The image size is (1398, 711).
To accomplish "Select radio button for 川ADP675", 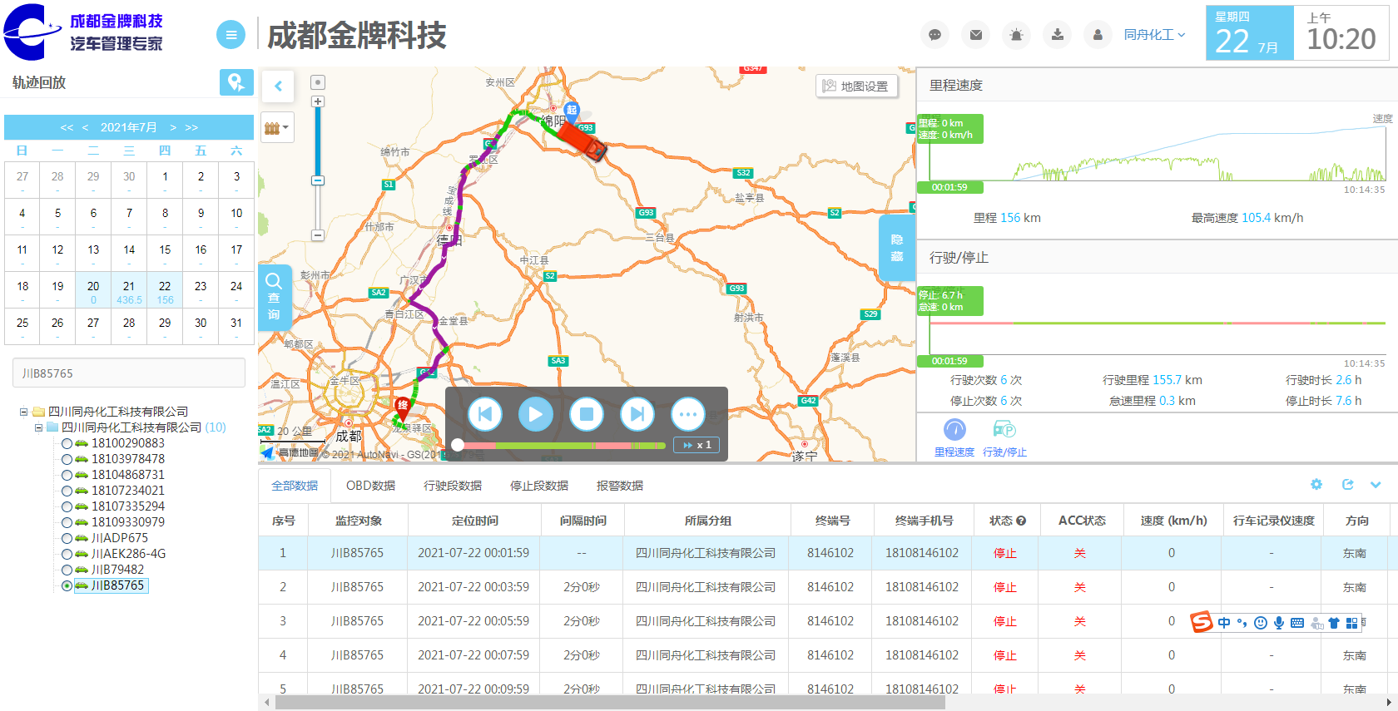I will [67, 539].
